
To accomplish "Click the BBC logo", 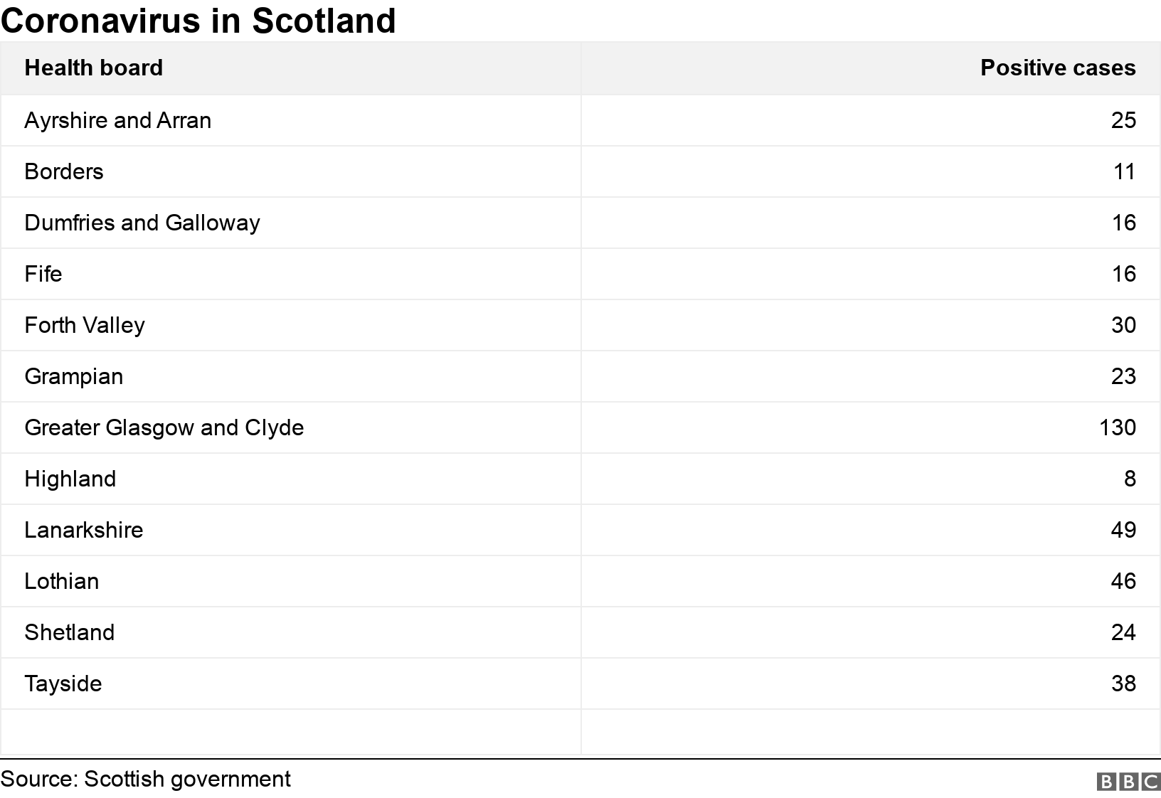I will point(1128,782).
